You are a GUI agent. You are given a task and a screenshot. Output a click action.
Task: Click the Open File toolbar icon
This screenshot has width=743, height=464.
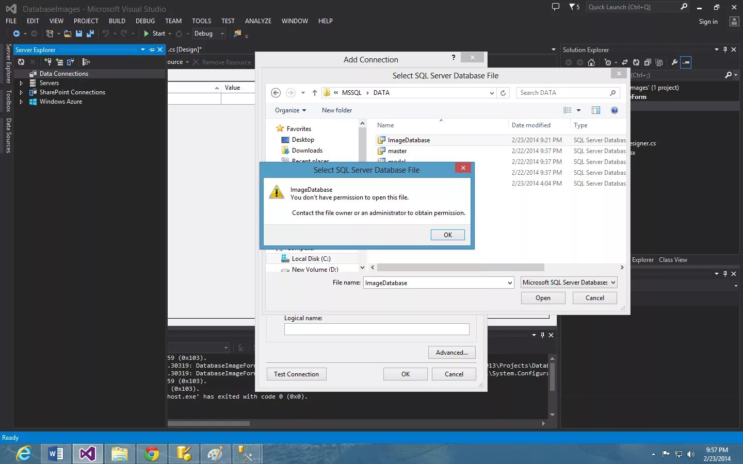pyautogui.click(x=68, y=34)
